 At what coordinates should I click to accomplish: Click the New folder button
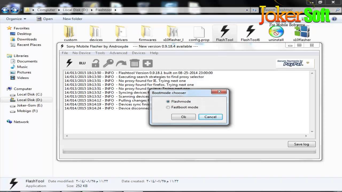point(72,19)
